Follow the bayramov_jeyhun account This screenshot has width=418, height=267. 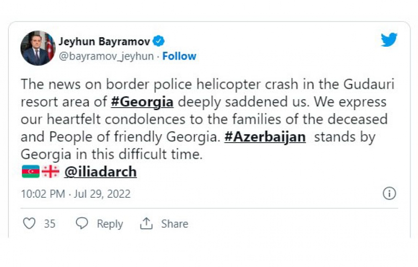(179, 56)
